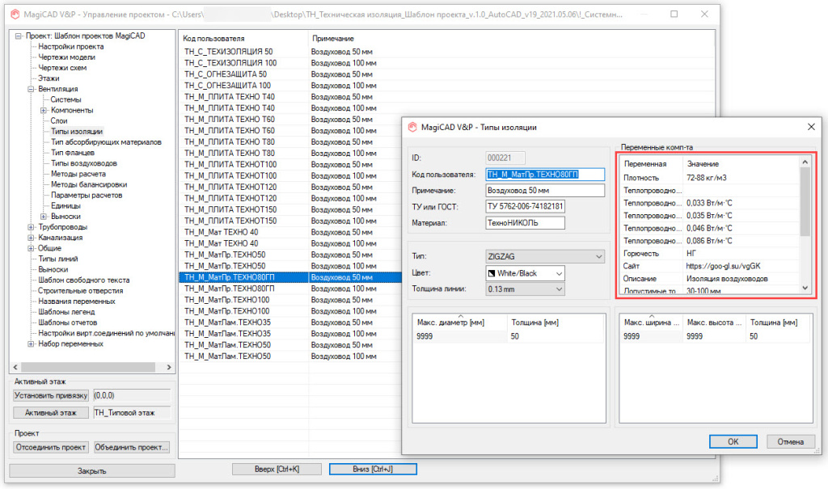
Task: Expand the Трубопроводы tree node
Action: coord(31,227)
